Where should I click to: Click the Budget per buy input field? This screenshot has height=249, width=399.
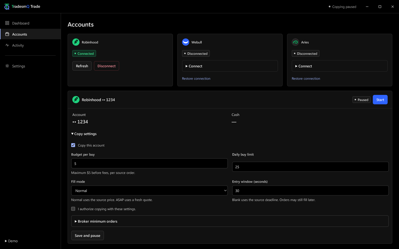[149, 163]
